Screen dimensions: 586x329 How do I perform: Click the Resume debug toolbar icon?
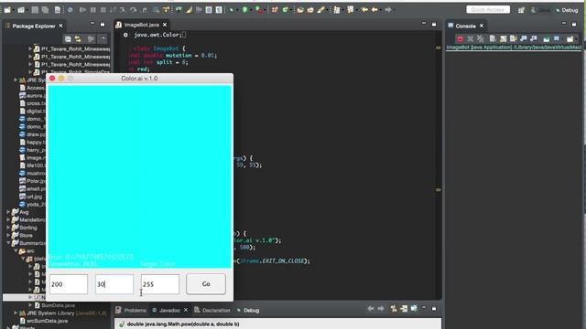(82, 10)
